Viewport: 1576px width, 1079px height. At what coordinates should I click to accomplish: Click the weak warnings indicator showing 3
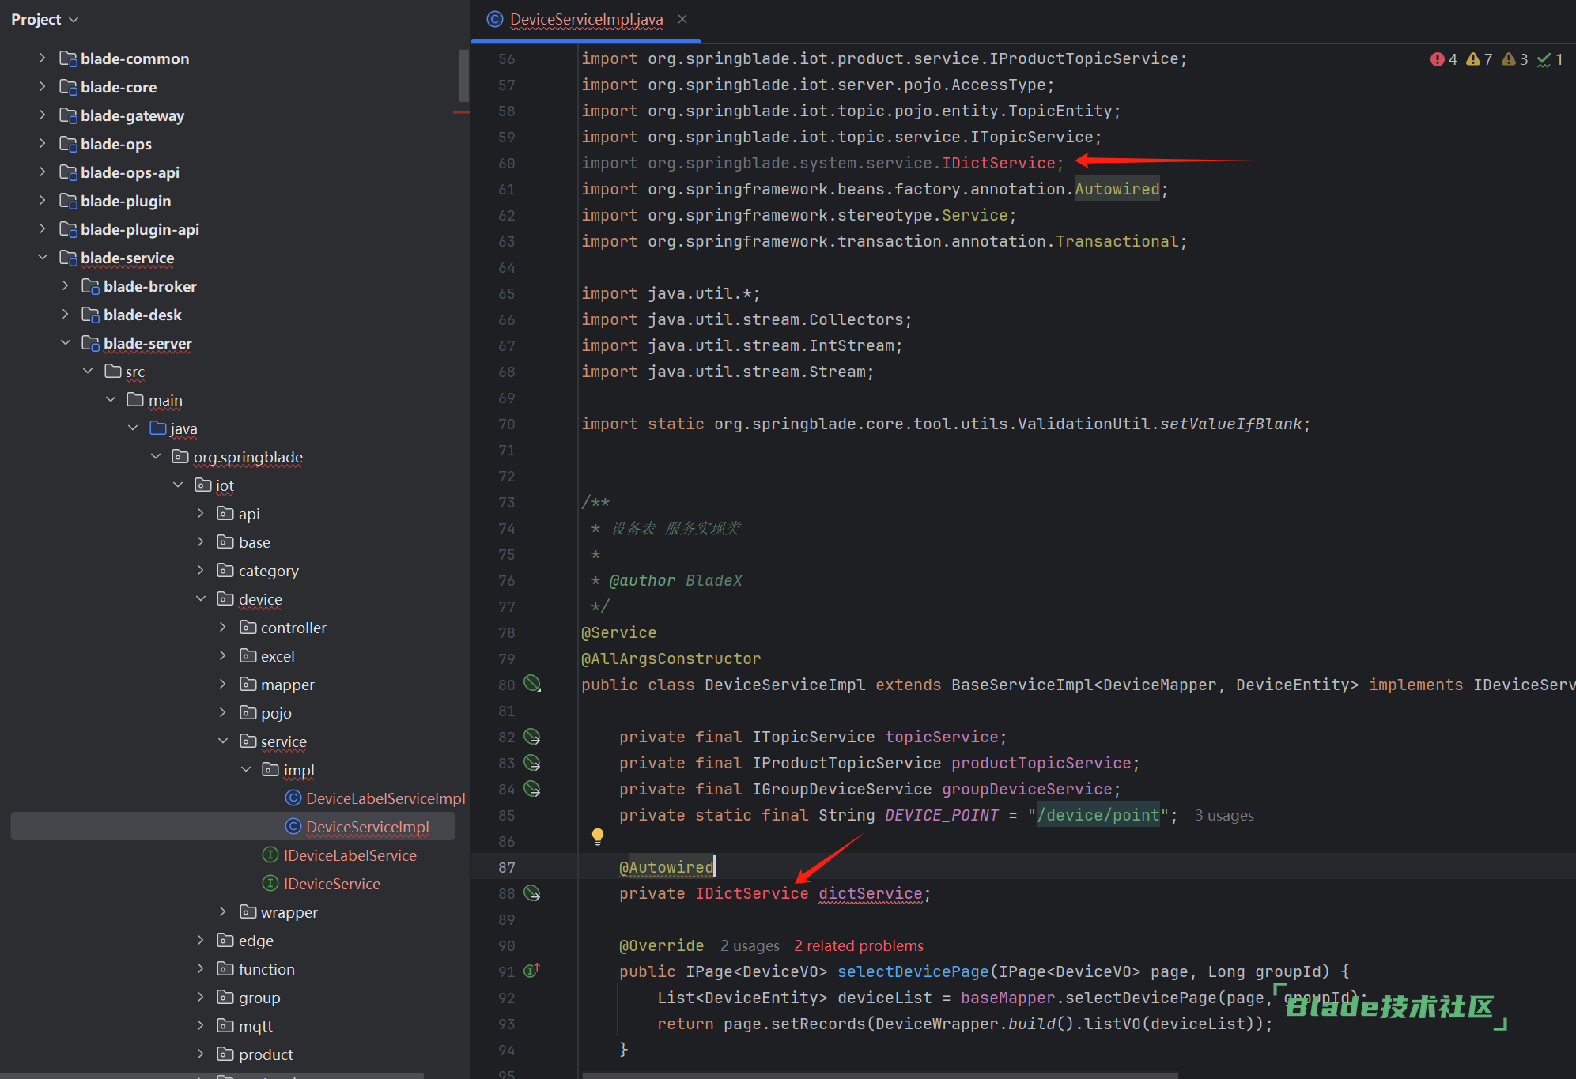point(1514,59)
